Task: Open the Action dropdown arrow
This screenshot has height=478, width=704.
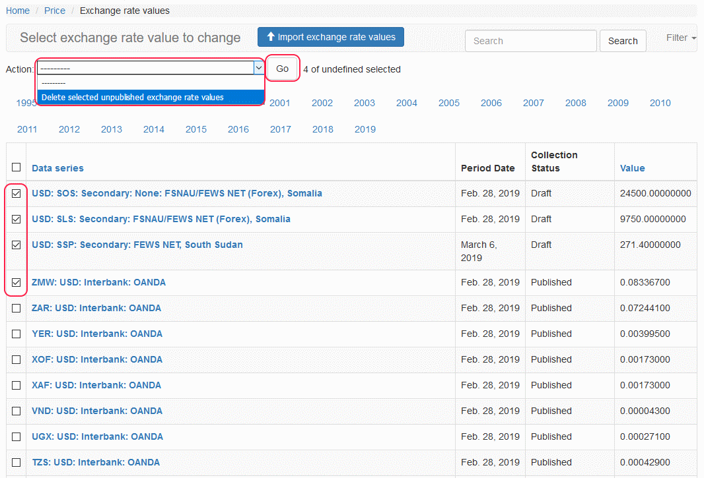Action: point(258,68)
